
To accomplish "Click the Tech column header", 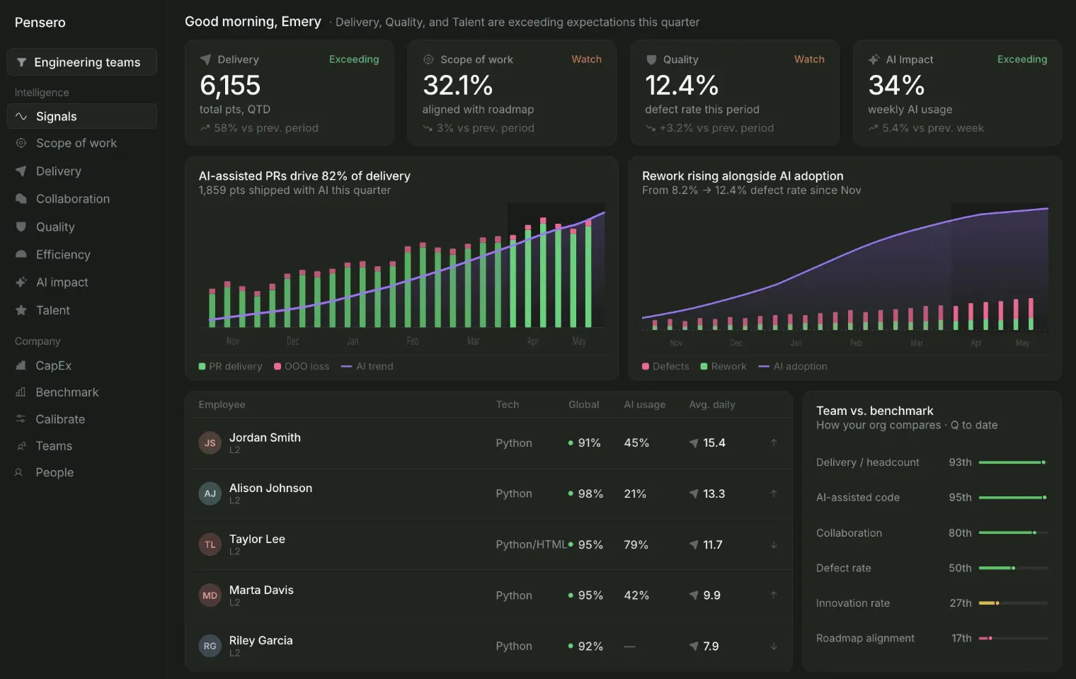I will [x=507, y=405].
